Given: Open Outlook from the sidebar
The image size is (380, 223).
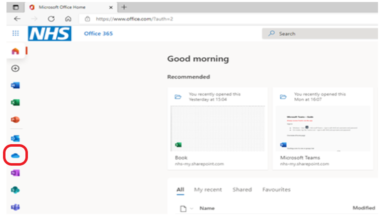Looking at the screenshot, I should point(15,138).
